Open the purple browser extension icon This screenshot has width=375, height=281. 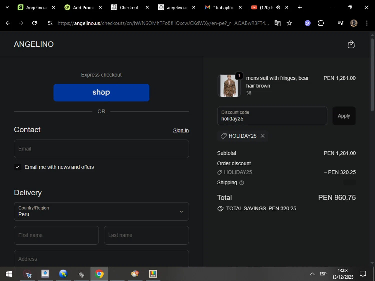tap(308, 23)
